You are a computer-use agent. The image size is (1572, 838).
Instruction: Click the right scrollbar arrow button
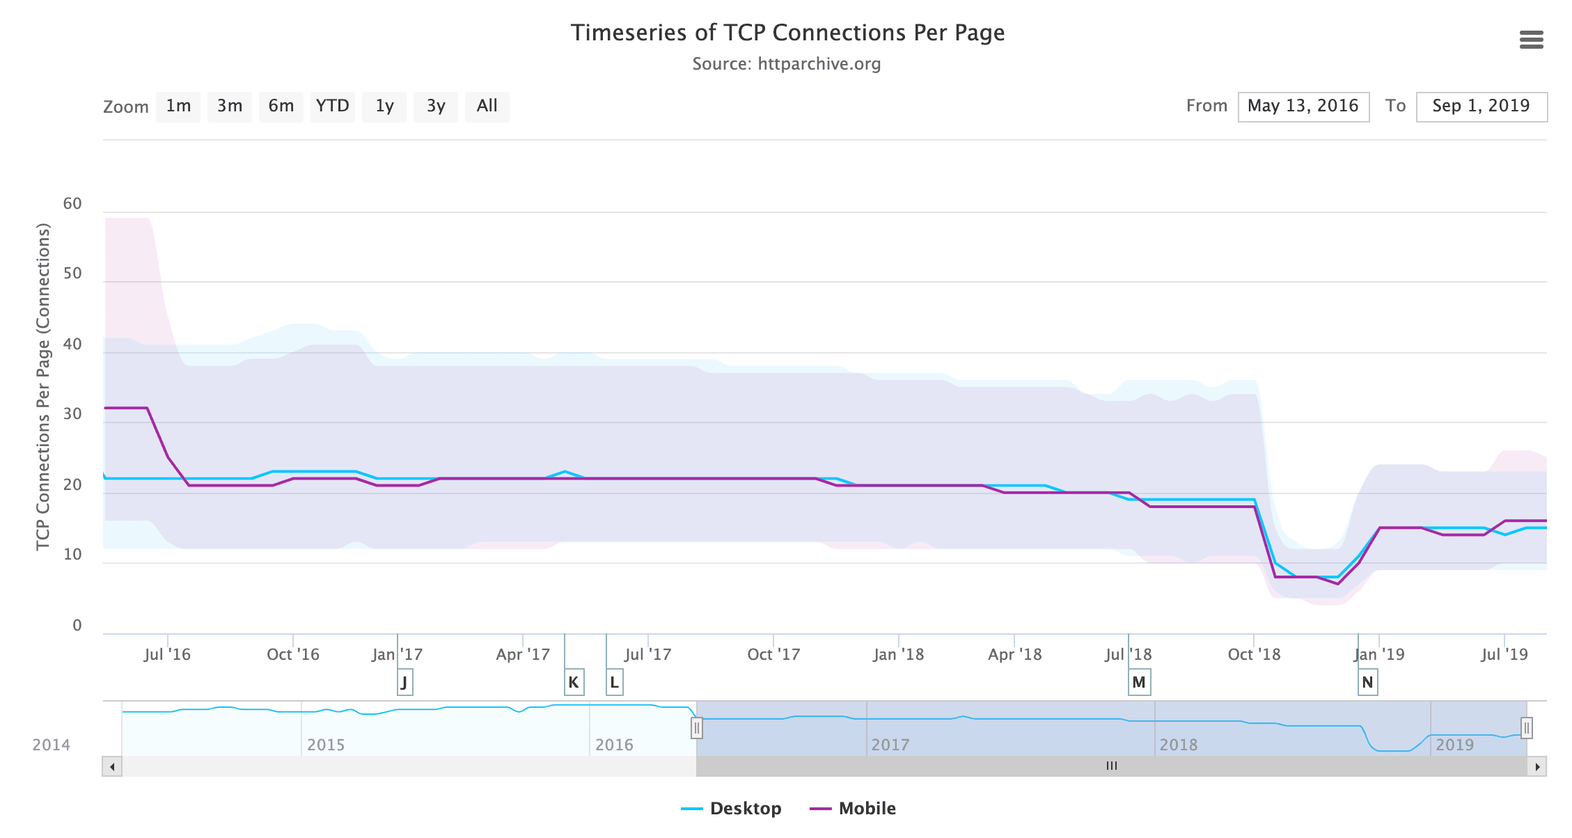pos(1537,766)
